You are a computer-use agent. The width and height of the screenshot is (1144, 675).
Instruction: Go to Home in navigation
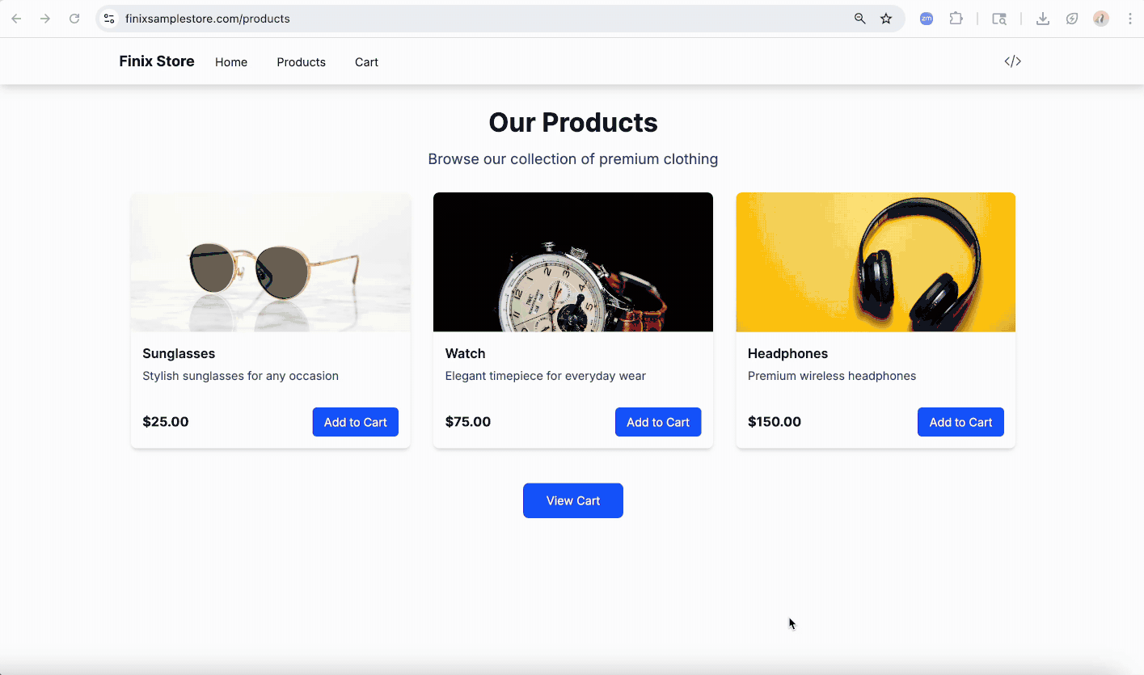point(231,62)
